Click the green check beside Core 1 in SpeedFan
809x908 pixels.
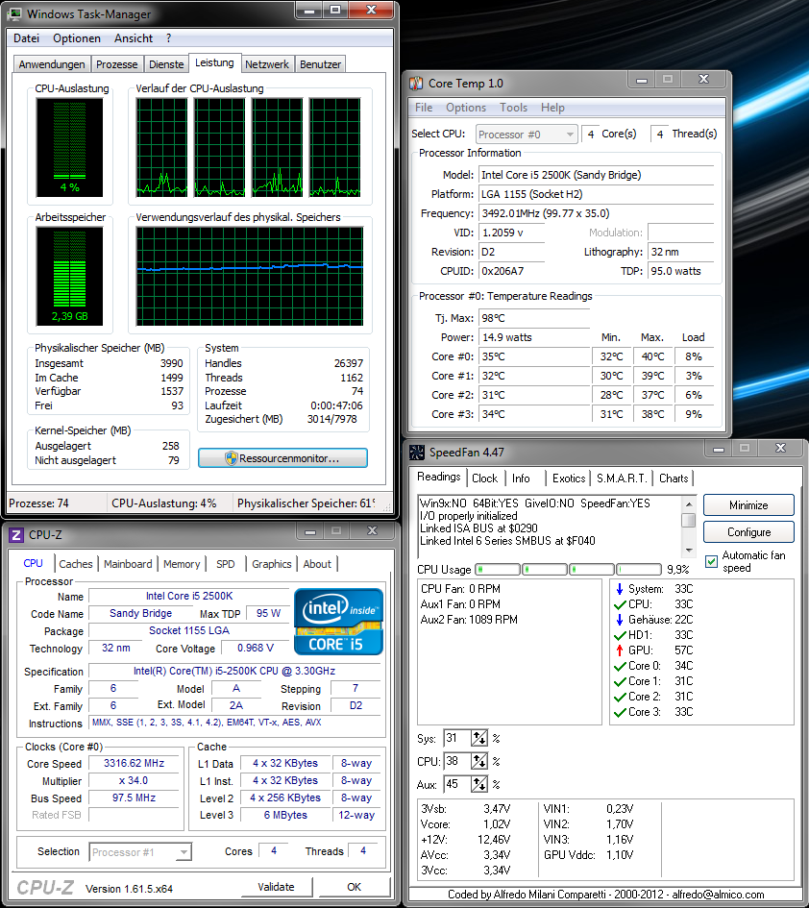coord(620,681)
